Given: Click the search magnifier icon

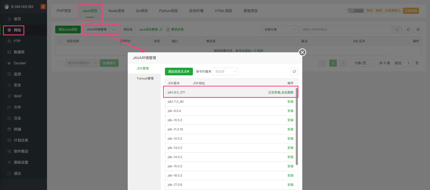Looking at the screenshot, I should [x=397, y=29].
